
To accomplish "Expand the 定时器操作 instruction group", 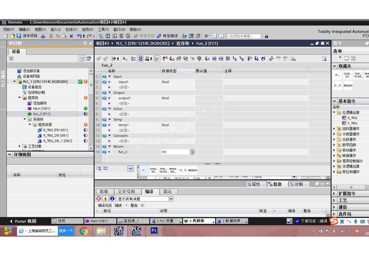I will [x=334, y=129].
